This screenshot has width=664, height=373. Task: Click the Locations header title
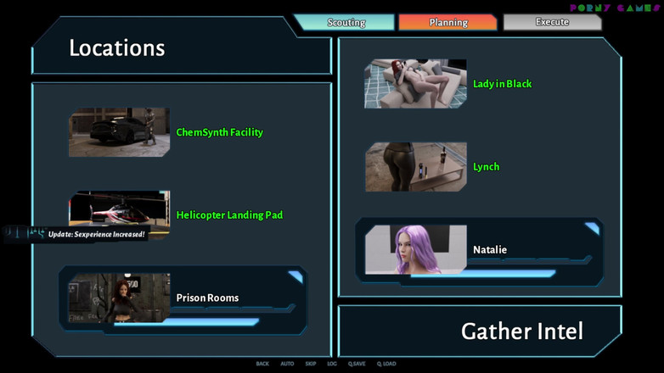[117, 47]
